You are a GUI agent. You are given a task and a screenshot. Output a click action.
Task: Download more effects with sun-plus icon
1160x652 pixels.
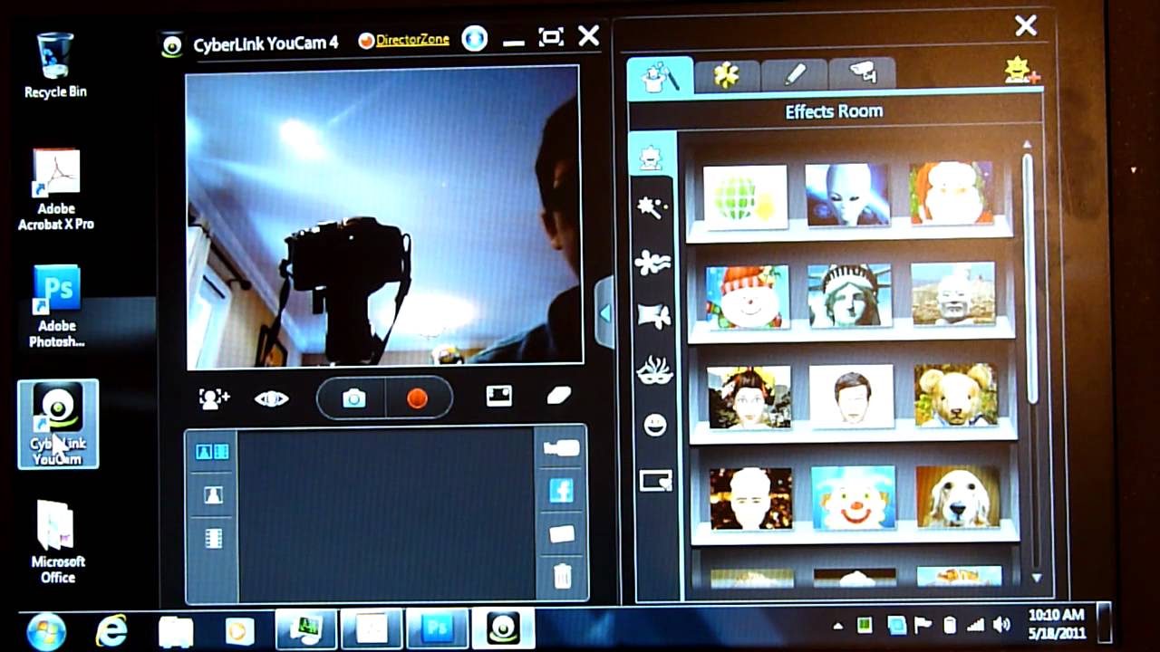click(1021, 71)
